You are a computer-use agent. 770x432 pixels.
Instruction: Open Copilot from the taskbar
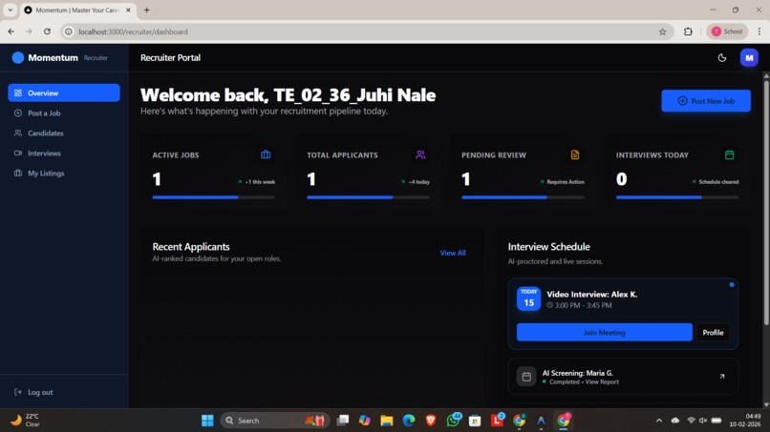click(364, 421)
